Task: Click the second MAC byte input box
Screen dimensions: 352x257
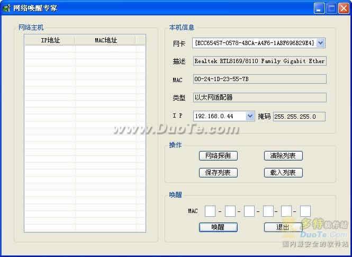Action: click(230, 211)
